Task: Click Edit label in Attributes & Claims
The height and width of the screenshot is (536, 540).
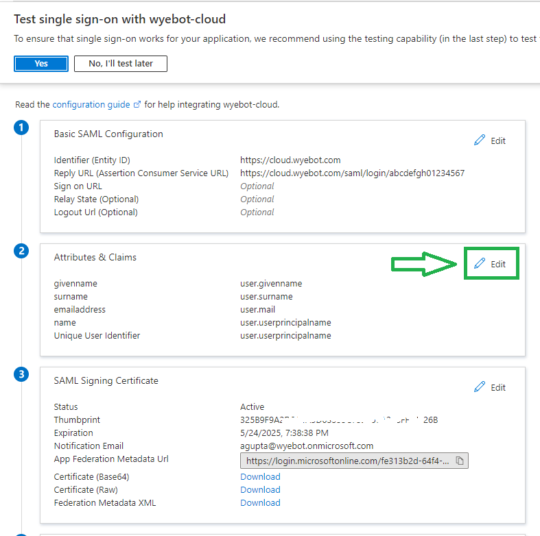Action: point(498,264)
